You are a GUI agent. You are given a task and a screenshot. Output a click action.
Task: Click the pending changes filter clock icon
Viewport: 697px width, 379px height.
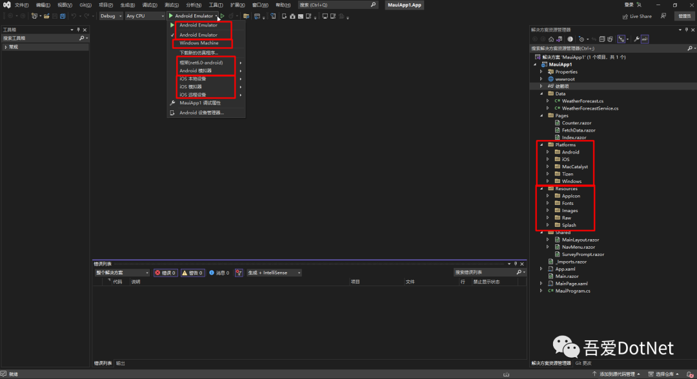(581, 39)
